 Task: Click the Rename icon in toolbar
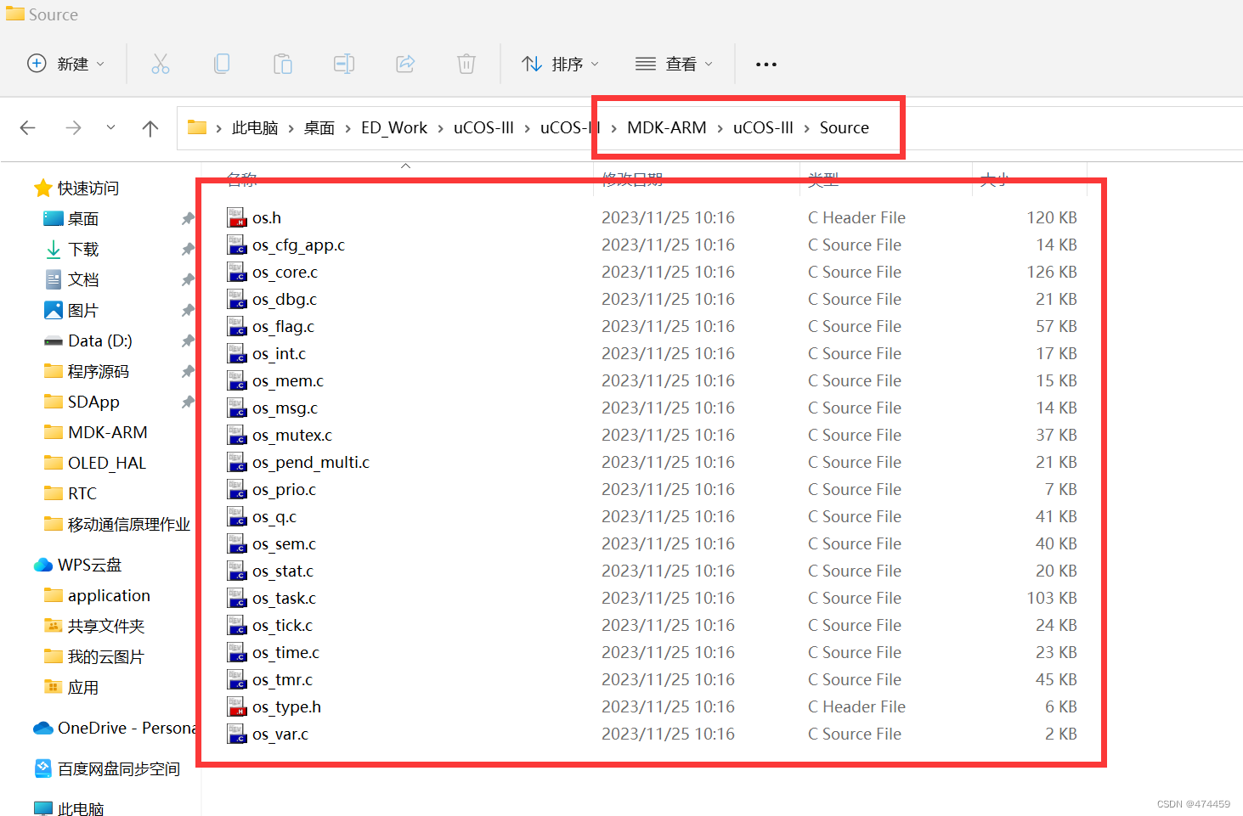[x=344, y=64]
